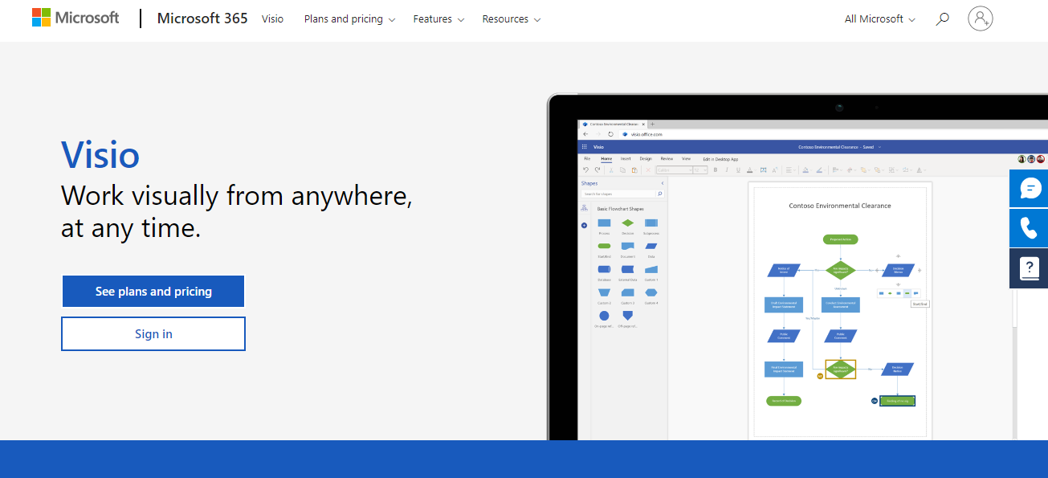
Task: Click Redo arrow in Visio toolbar image
Action: (x=597, y=170)
